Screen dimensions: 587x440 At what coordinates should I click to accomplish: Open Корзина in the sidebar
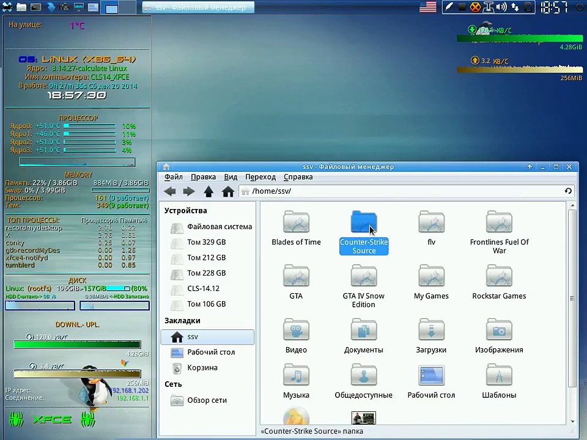tap(194, 368)
